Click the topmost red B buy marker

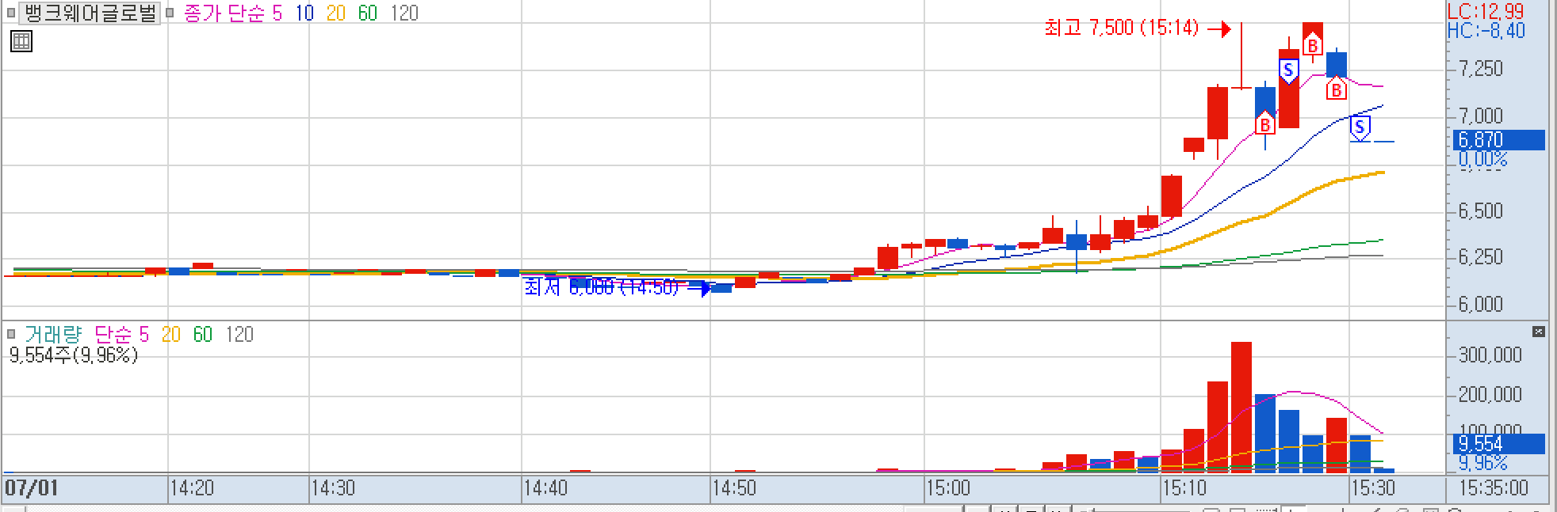click(1313, 45)
